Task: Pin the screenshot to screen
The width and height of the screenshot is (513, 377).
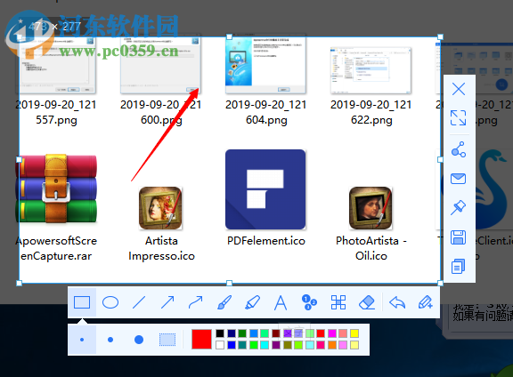Action: [x=459, y=208]
